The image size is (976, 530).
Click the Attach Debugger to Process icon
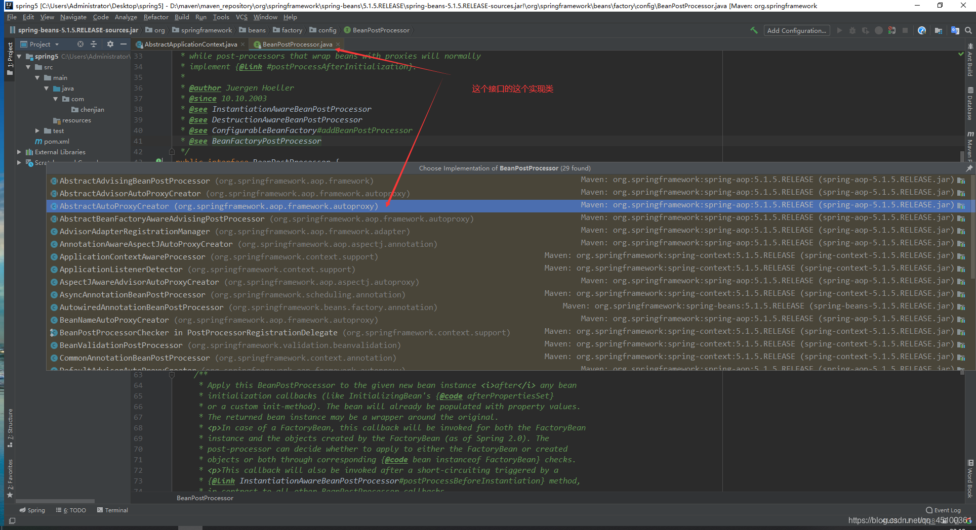892,30
